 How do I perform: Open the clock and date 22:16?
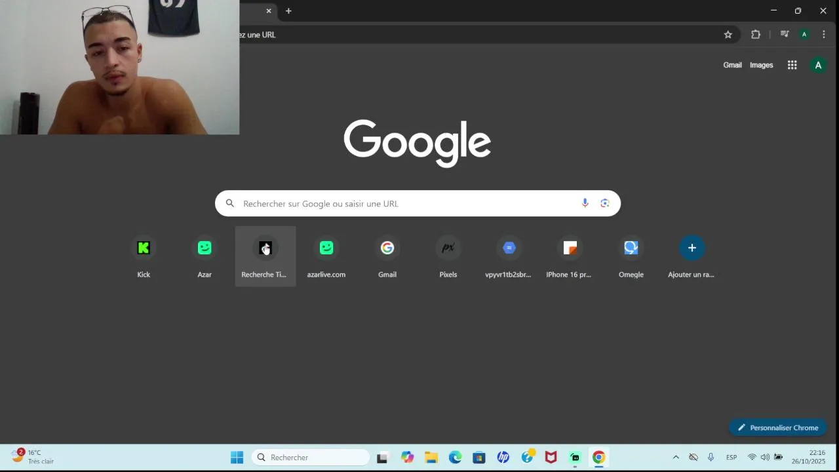click(x=808, y=457)
